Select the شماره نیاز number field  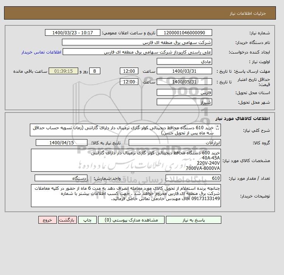point(184,32)
